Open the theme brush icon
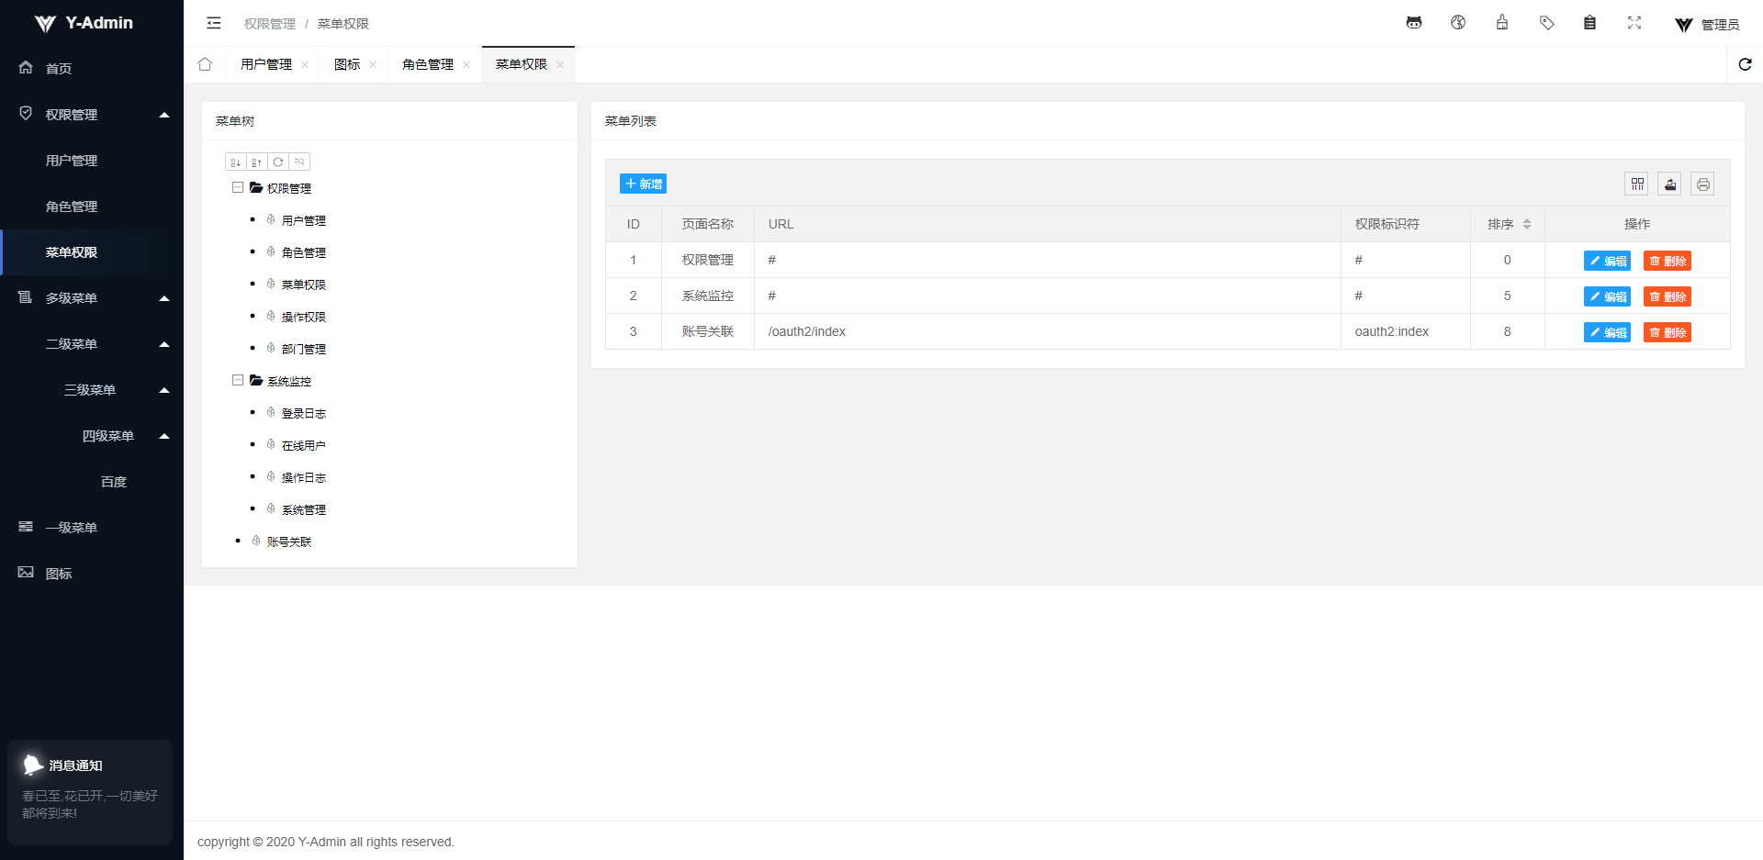Image resolution: width=1763 pixels, height=860 pixels. 1502,23
